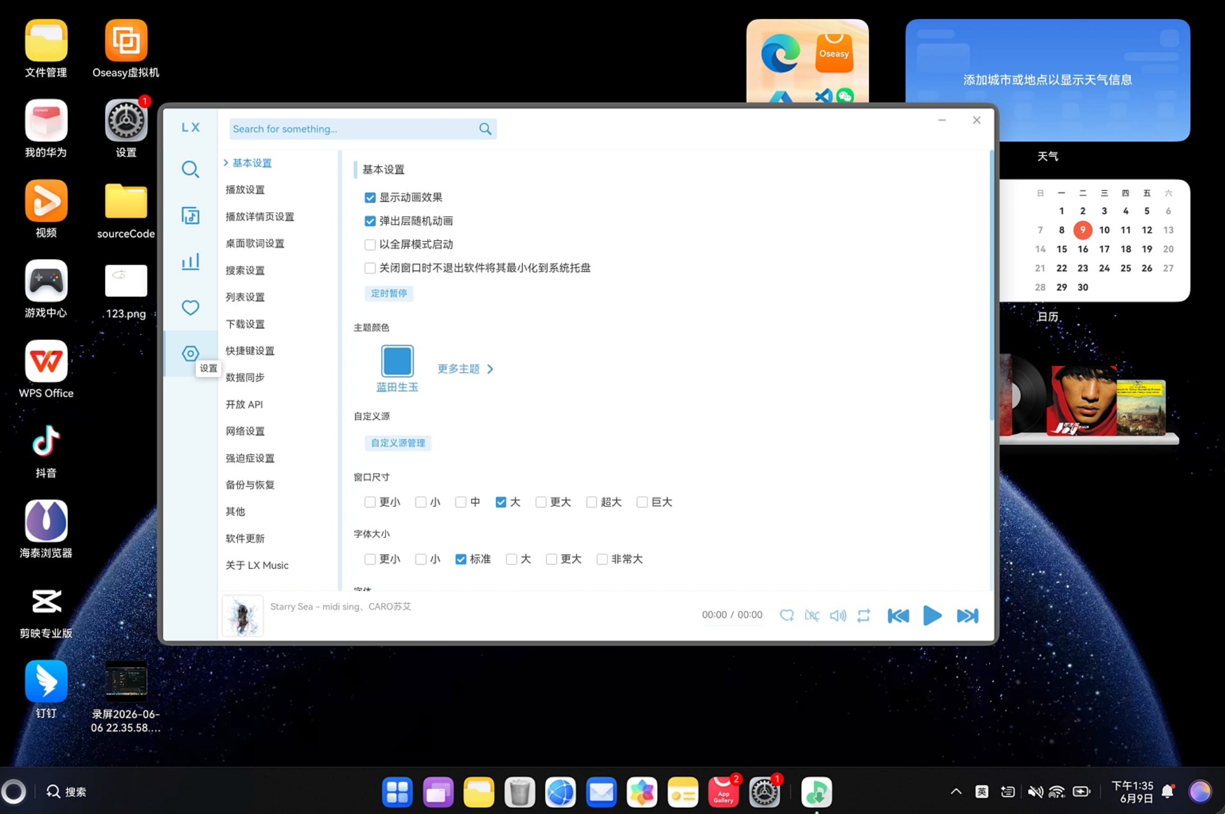The width and height of the screenshot is (1225, 814).
Task: Open WPS Office desktop icon
Action: tap(46, 369)
